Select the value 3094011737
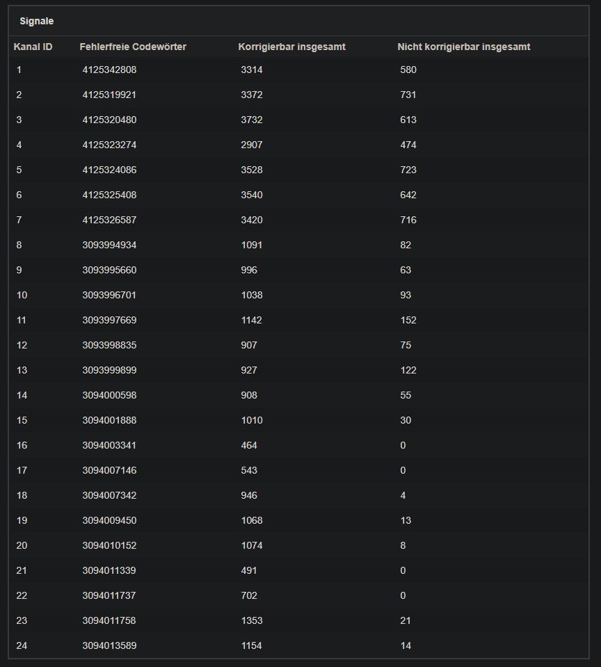The height and width of the screenshot is (667, 601). tap(109, 595)
